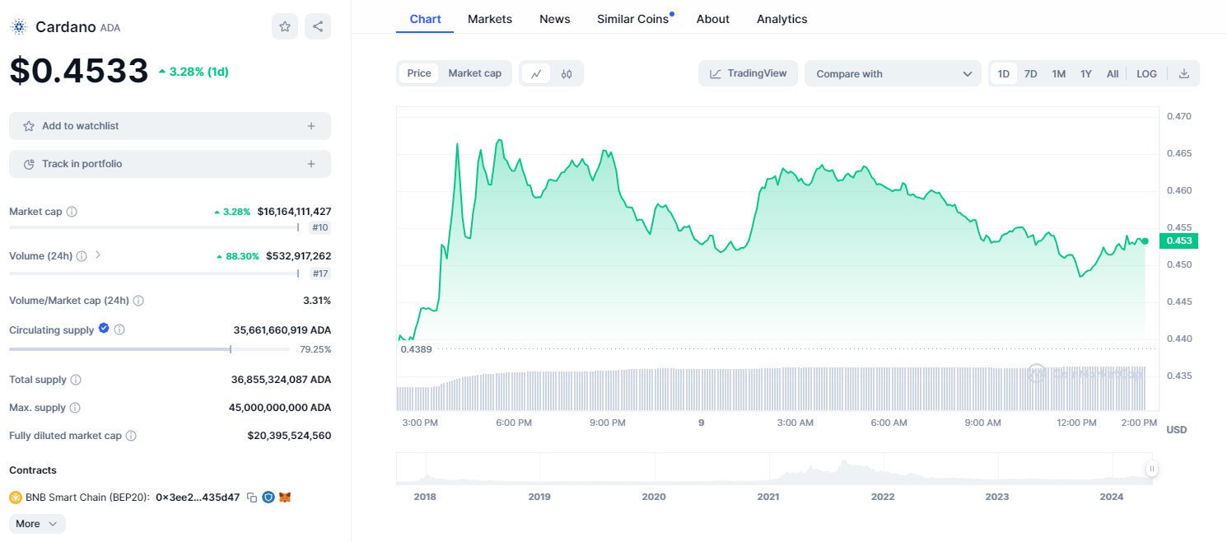
Task: Expand the More contracts dropdown
Action: 37,524
